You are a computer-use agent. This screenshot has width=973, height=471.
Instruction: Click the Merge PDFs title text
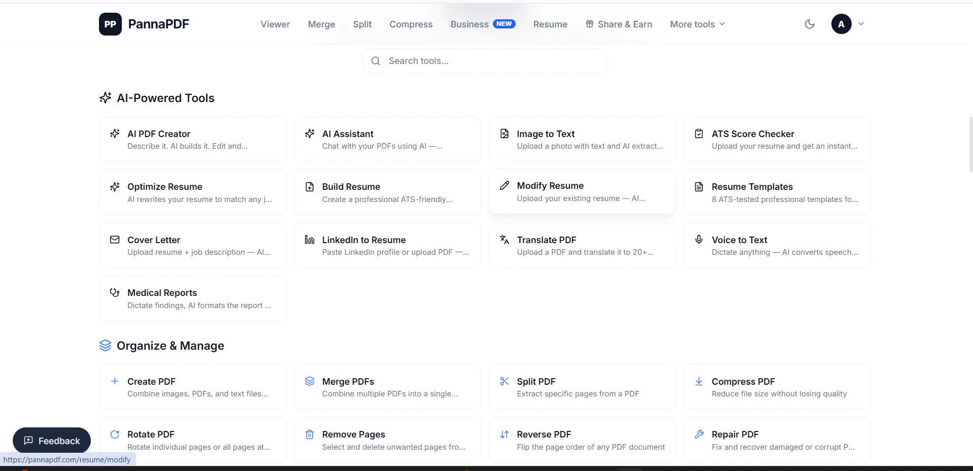point(348,382)
